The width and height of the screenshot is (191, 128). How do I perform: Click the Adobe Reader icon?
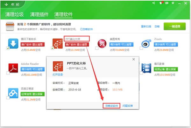tap(13, 68)
